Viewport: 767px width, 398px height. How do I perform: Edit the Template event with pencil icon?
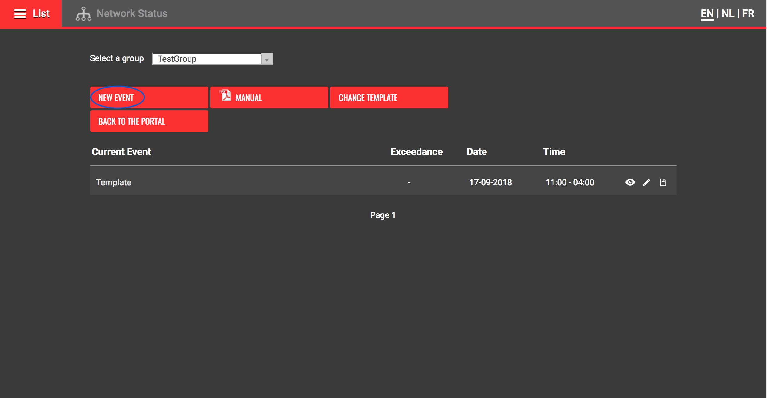click(646, 182)
